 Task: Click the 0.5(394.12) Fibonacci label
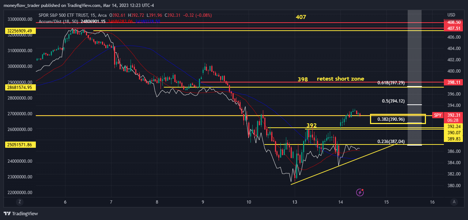(x=393, y=101)
